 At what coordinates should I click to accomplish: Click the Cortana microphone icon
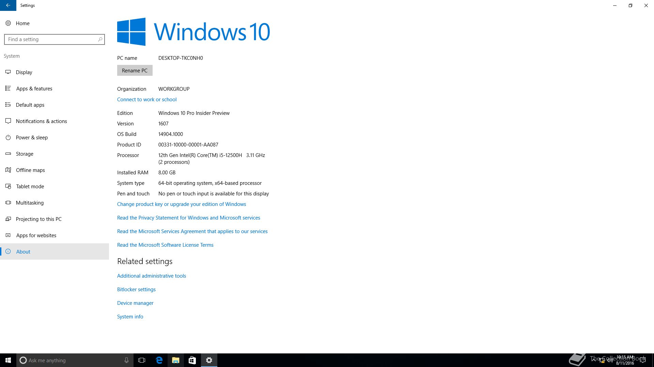126,360
